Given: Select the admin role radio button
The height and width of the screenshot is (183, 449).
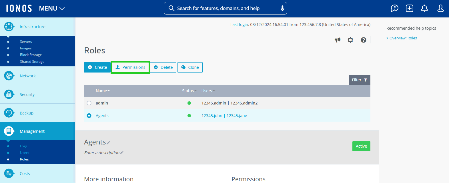Looking at the screenshot, I should 89,103.
